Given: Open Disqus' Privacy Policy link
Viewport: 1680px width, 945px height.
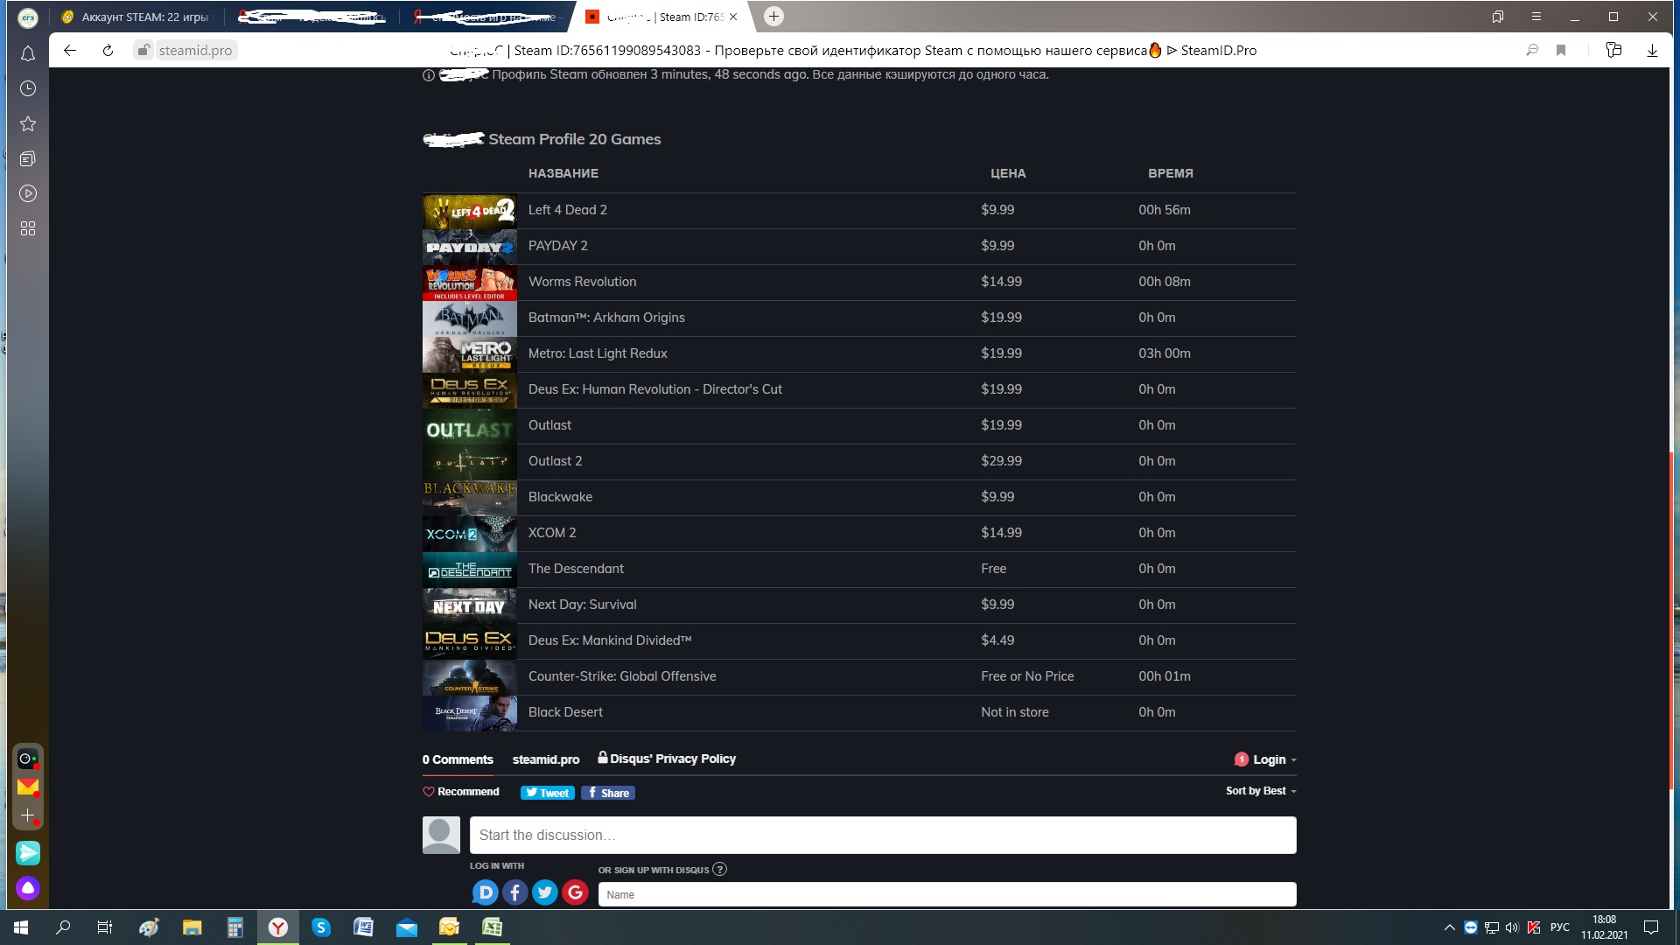Looking at the screenshot, I should click(667, 759).
